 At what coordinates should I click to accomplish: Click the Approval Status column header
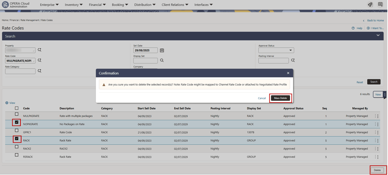click(293, 108)
